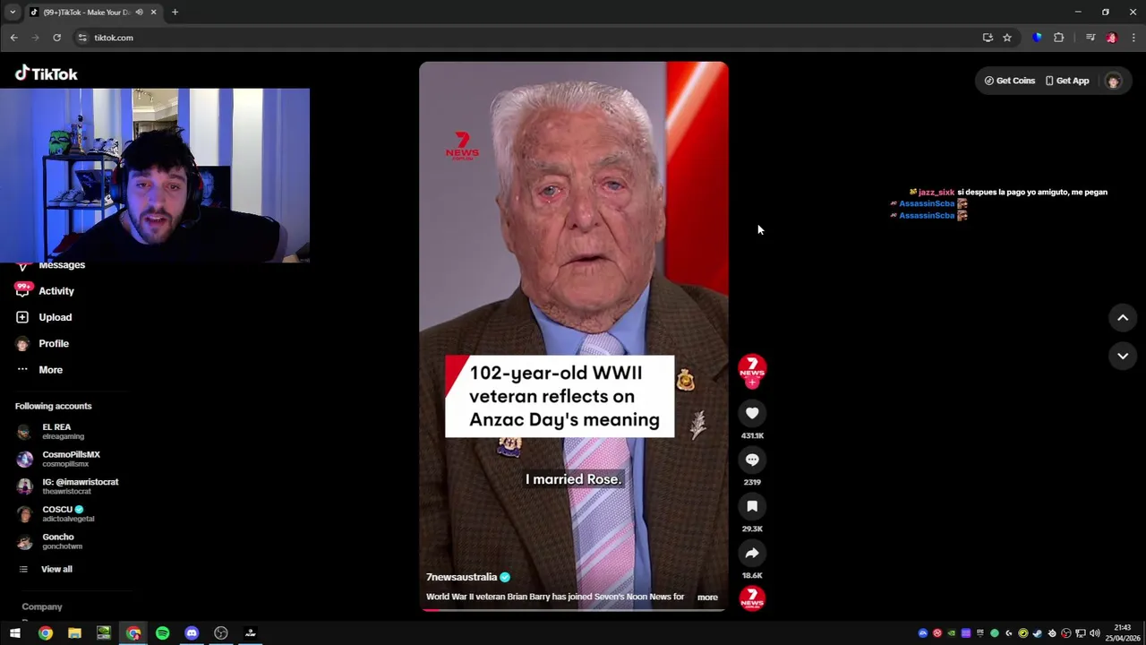
Task: Expand the More menu in sidebar
Action: click(39, 369)
